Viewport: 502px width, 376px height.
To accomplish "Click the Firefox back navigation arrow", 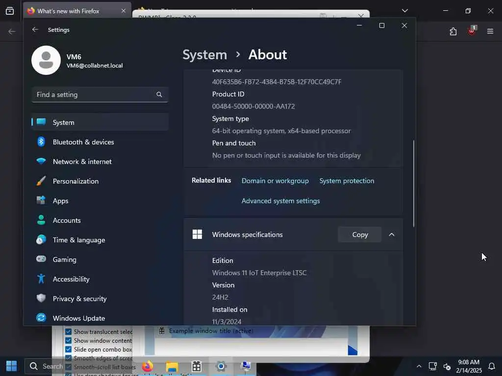I will coord(12,31).
